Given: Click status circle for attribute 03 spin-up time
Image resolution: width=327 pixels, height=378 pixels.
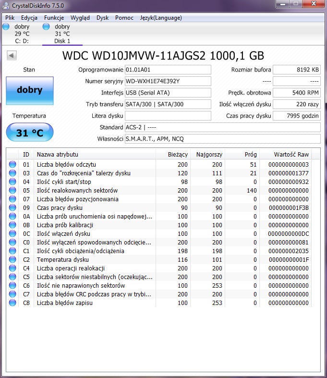Looking at the screenshot, I should [x=12, y=173].
